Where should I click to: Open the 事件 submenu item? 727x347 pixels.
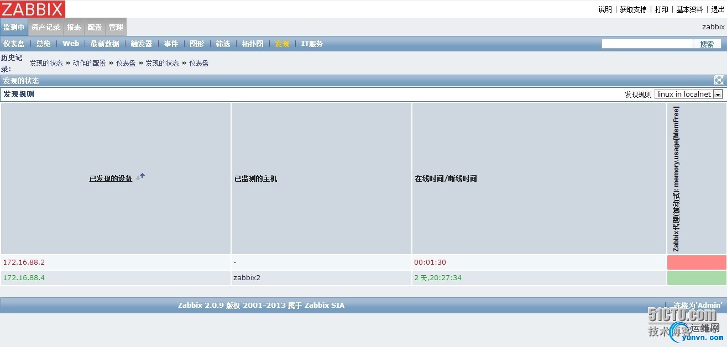[171, 44]
